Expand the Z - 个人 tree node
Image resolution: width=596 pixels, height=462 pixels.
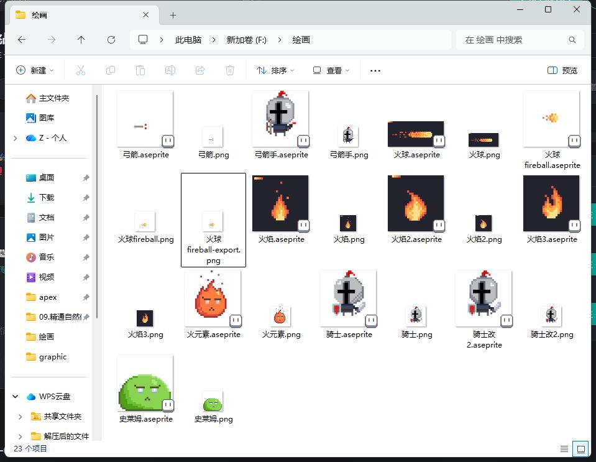[15, 138]
